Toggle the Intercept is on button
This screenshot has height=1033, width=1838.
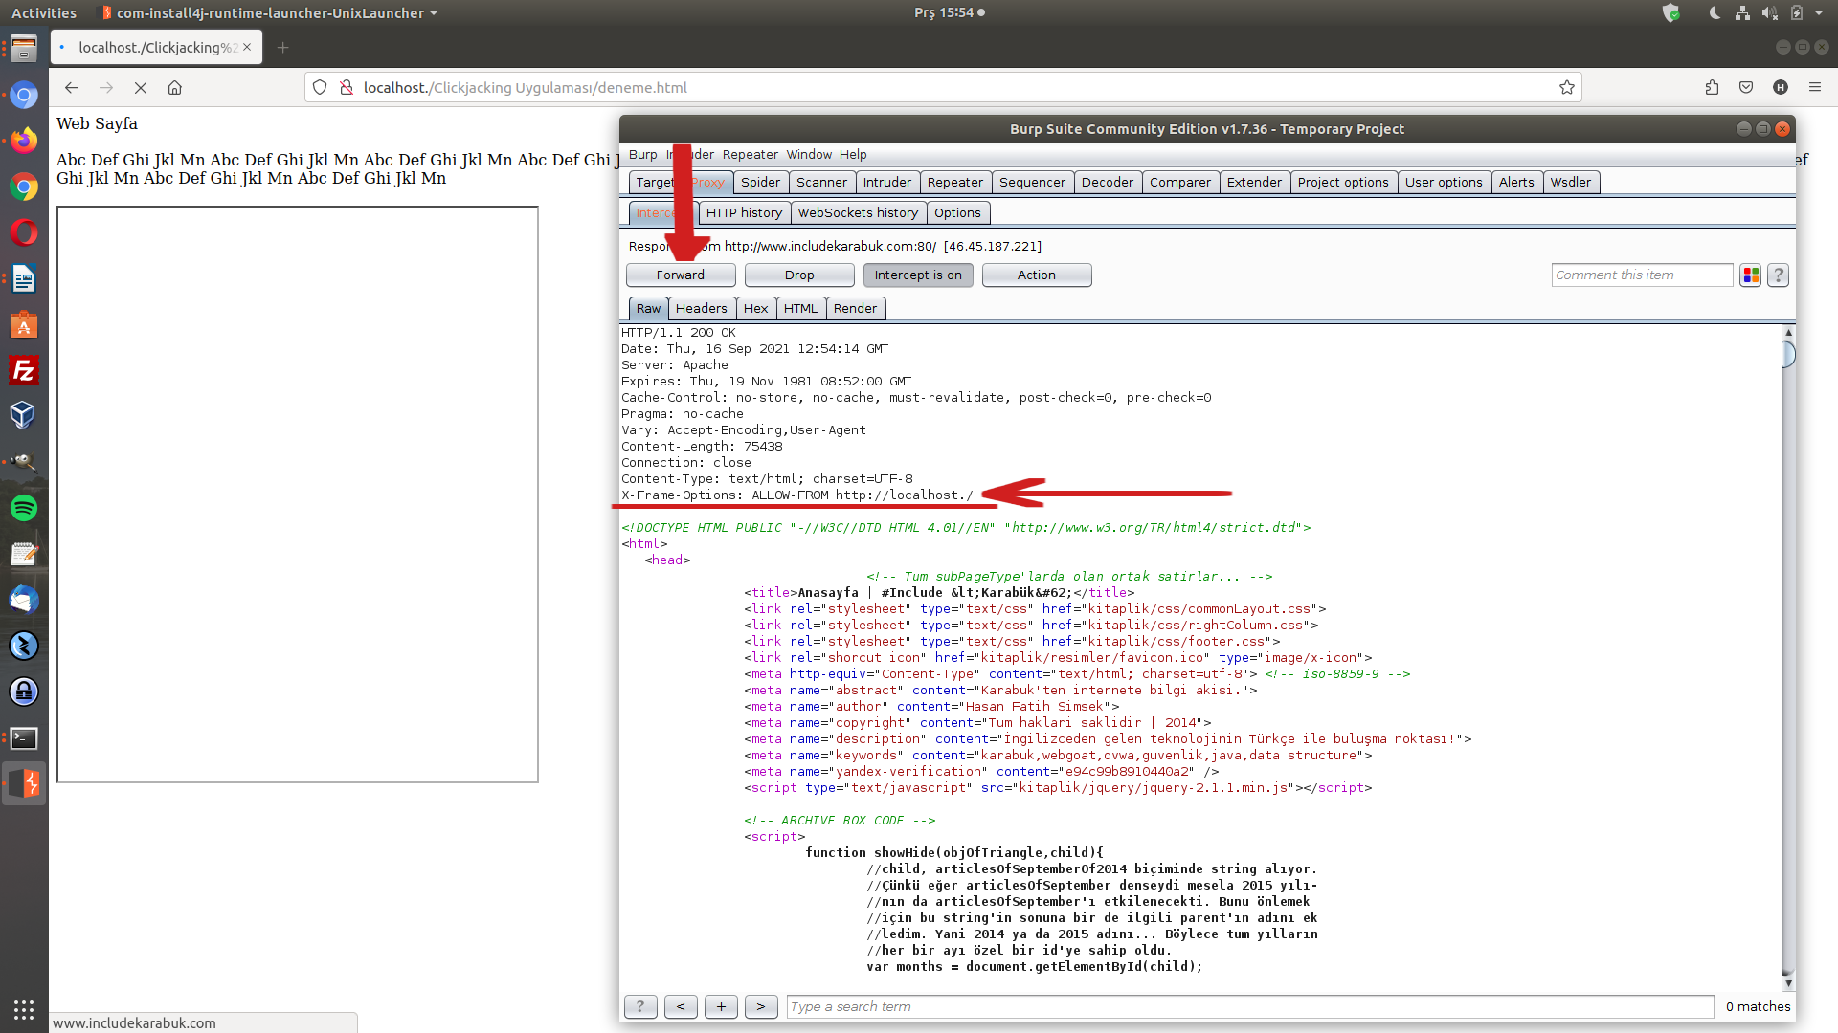918,275
